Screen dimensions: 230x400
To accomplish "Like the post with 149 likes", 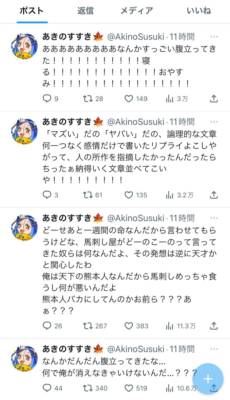I will (128, 99).
